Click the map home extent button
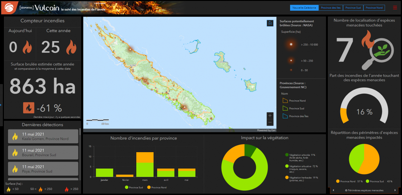402x195 pixels. (270, 23)
